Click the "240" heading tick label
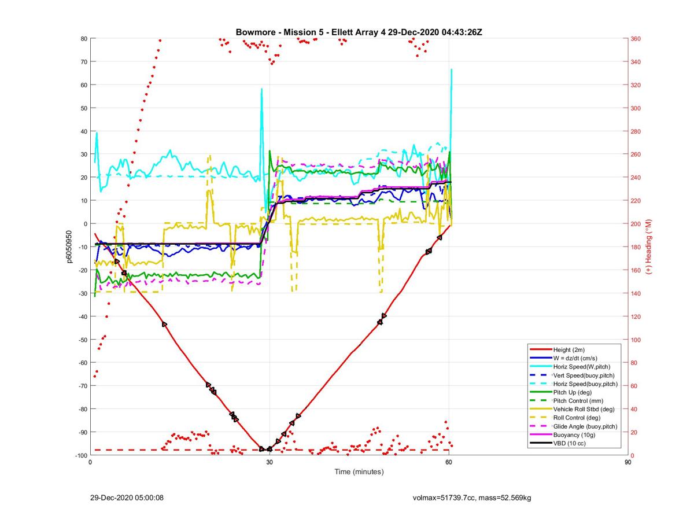The image size is (694, 512). [x=636, y=178]
